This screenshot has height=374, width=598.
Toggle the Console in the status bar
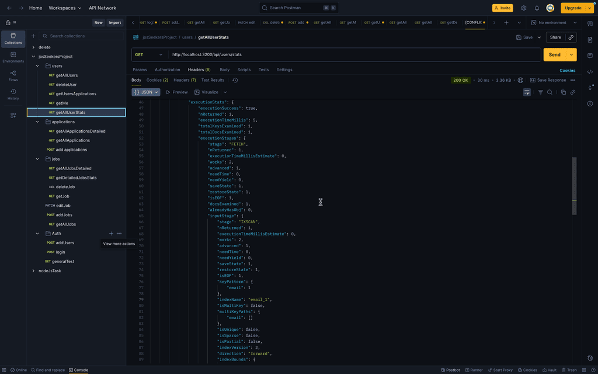[x=79, y=370]
